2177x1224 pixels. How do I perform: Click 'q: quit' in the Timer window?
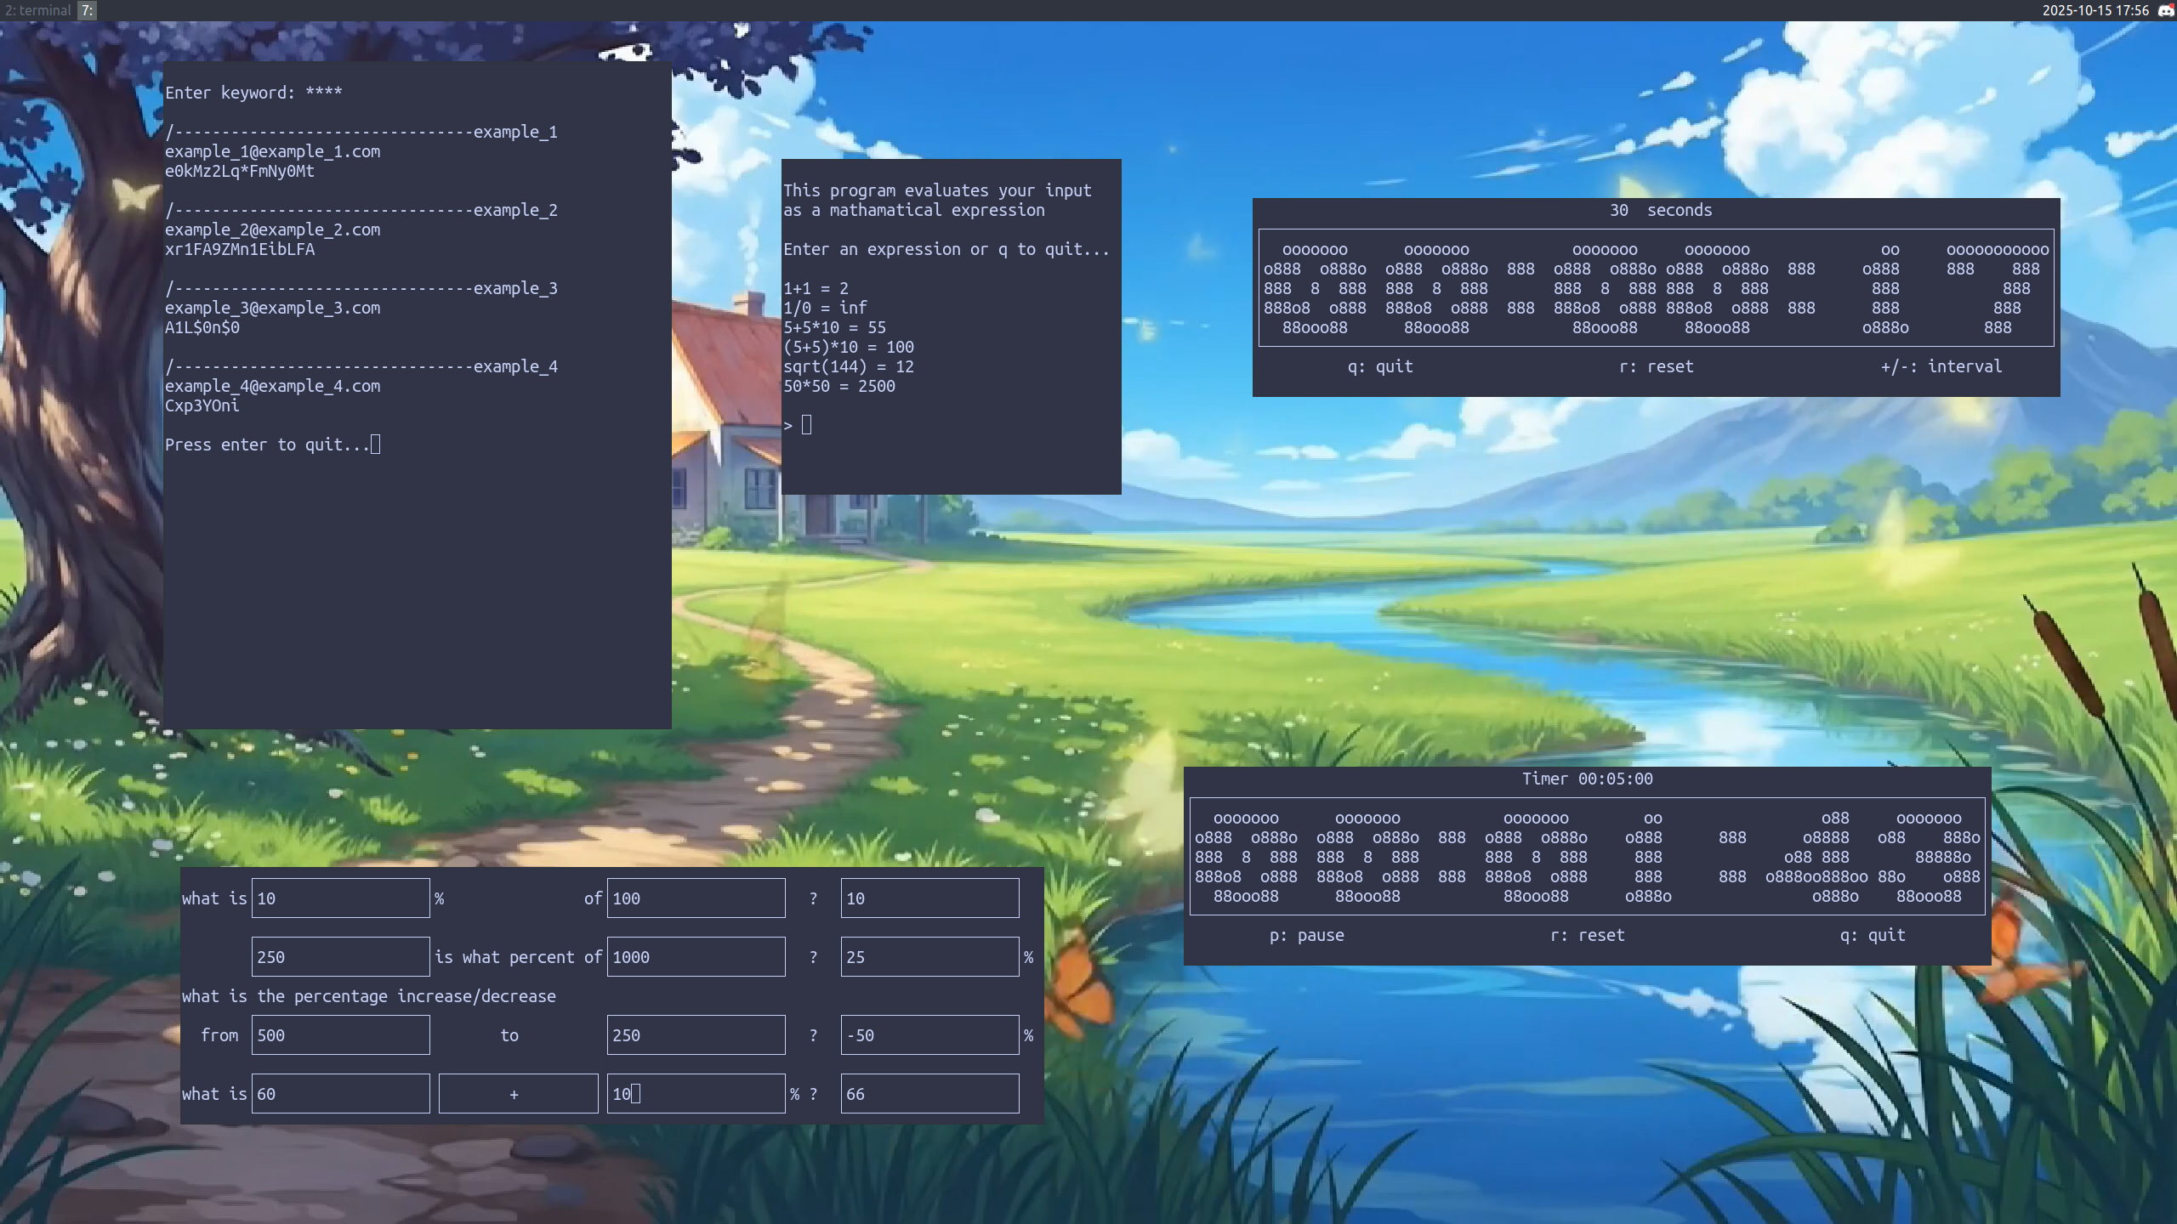coord(1872,935)
